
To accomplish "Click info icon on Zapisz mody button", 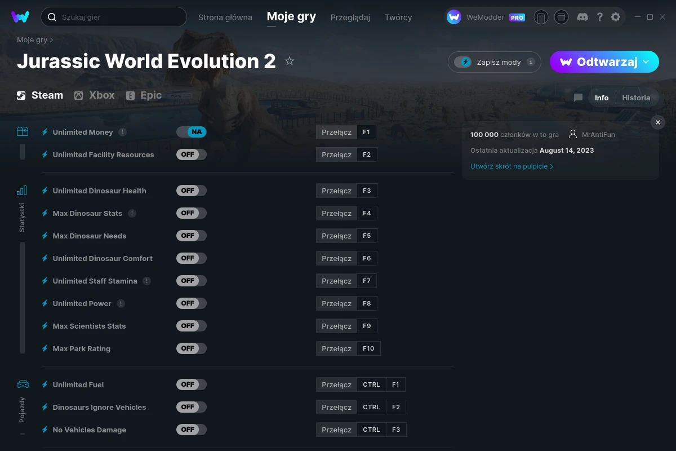I will point(531,62).
